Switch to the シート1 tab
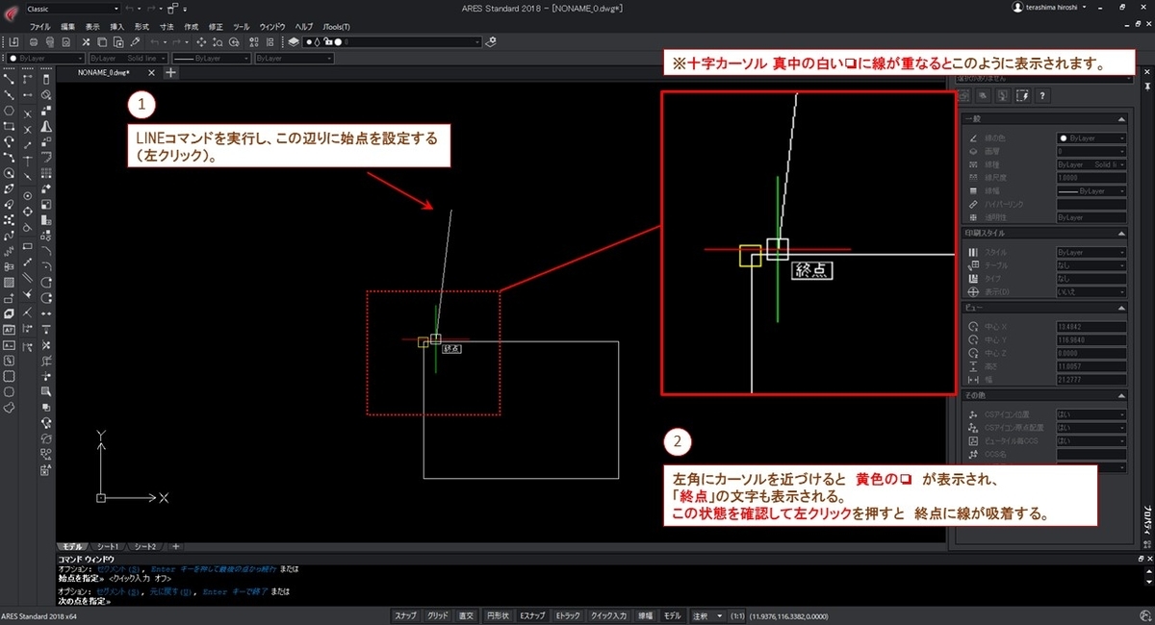Viewport: 1155px width, 625px height. 106,545
